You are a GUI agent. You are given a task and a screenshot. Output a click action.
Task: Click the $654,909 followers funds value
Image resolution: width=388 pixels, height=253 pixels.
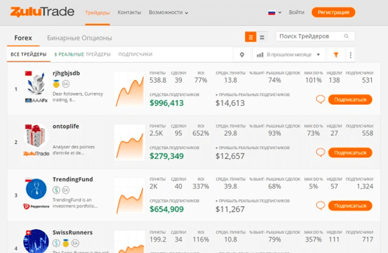coord(166,209)
